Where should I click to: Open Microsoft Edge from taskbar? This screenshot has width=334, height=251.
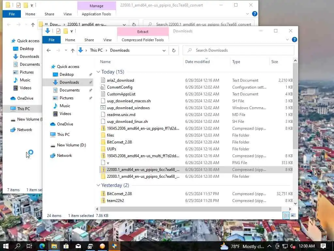(42, 246)
